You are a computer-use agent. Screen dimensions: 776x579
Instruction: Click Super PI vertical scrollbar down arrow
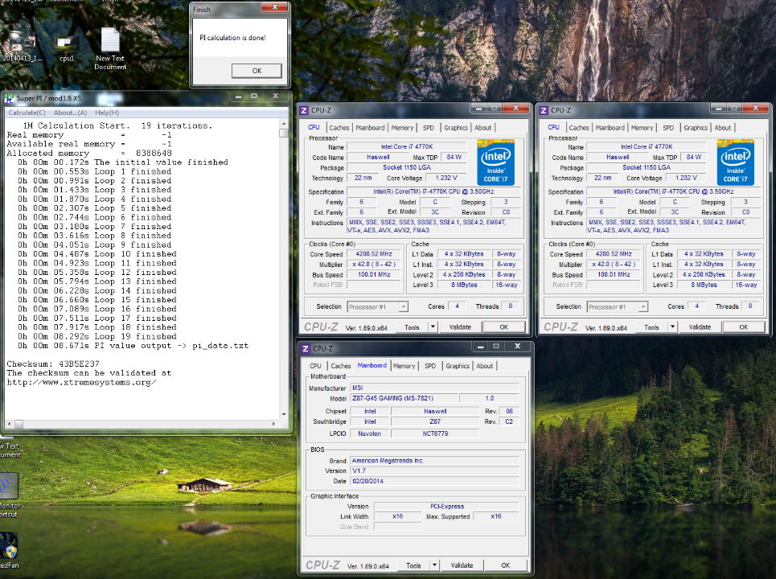coord(284,414)
